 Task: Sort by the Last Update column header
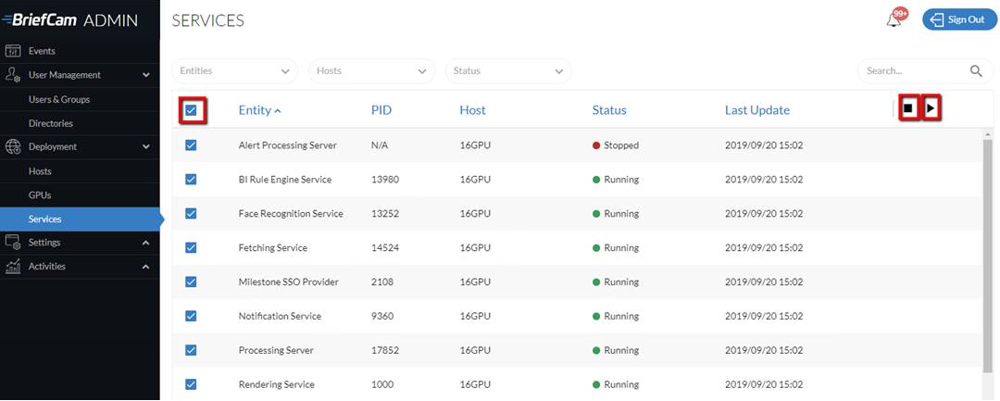[756, 110]
